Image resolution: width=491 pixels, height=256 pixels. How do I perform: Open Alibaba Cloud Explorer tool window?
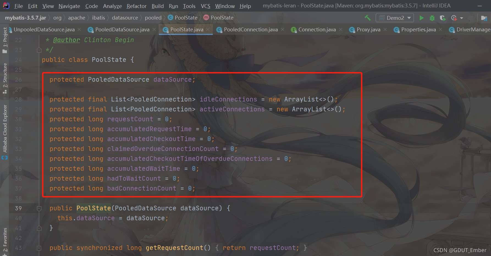coord(5,132)
